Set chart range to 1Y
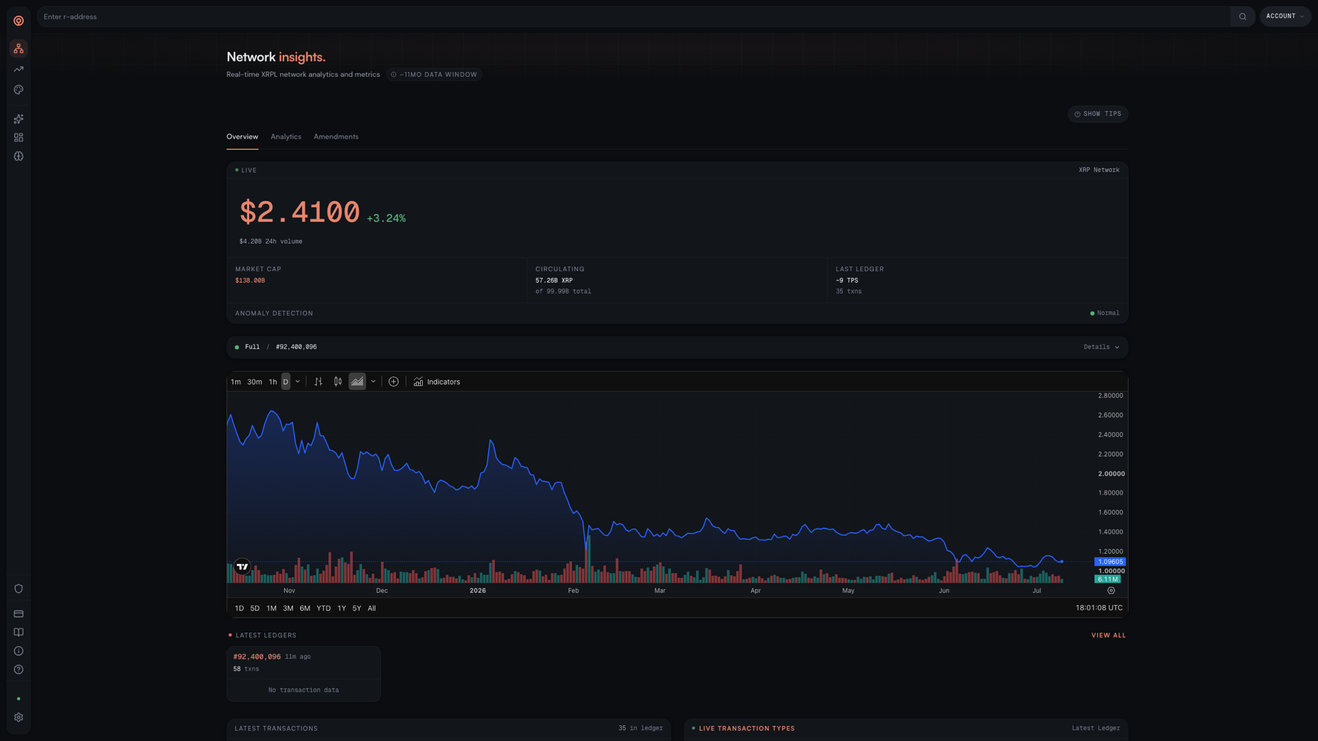The image size is (1318, 741). click(x=342, y=609)
